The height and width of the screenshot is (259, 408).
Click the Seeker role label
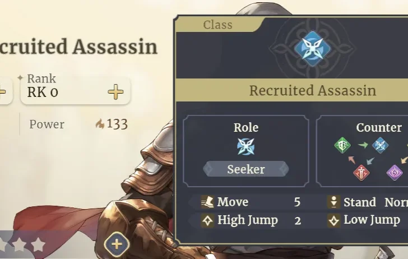click(246, 169)
